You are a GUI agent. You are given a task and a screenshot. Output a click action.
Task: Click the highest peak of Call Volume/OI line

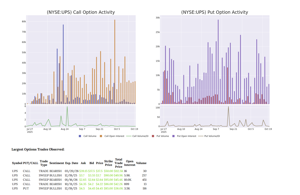pyautogui.click(x=67, y=107)
